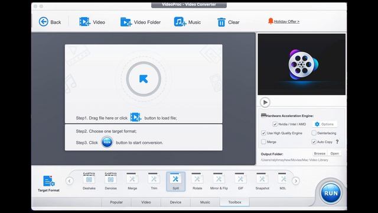This screenshot has height=213, width=378.
Task: Select the Mirror & Flip tool
Action: click(219, 181)
